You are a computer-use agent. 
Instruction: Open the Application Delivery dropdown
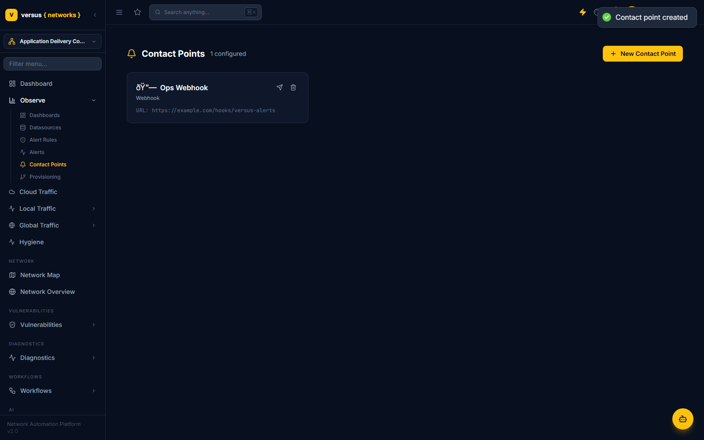tap(52, 41)
